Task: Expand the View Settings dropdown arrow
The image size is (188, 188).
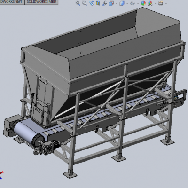Action: pos(166,3)
